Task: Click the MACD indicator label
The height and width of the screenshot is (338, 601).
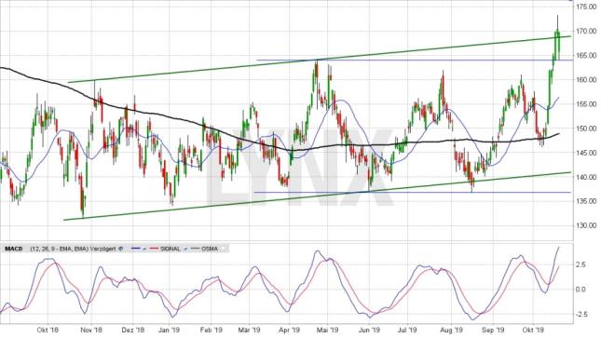Action: coord(13,249)
